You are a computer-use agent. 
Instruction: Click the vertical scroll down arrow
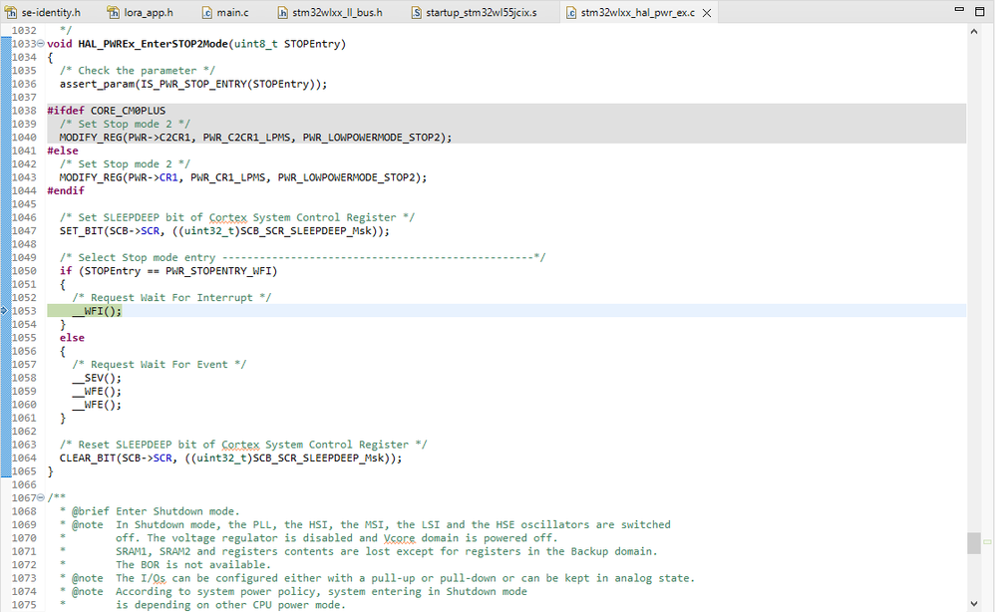click(974, 603)
